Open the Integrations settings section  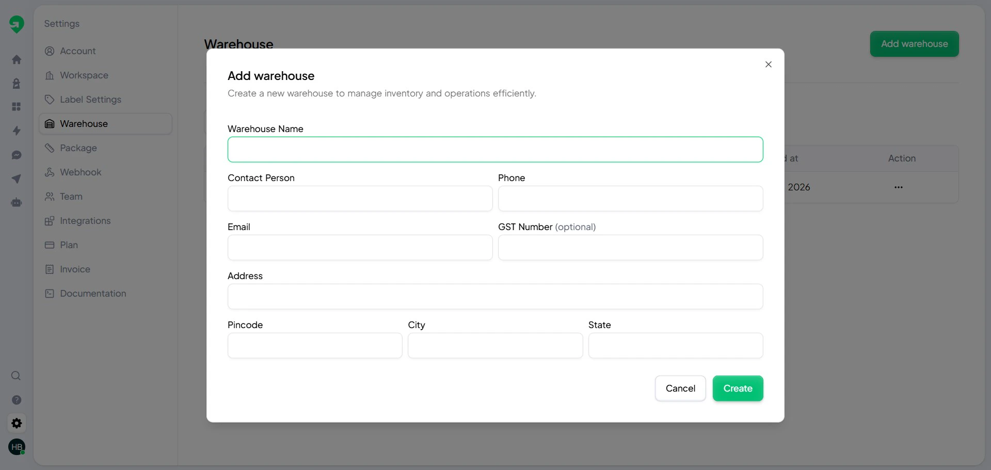coord(85,220)
